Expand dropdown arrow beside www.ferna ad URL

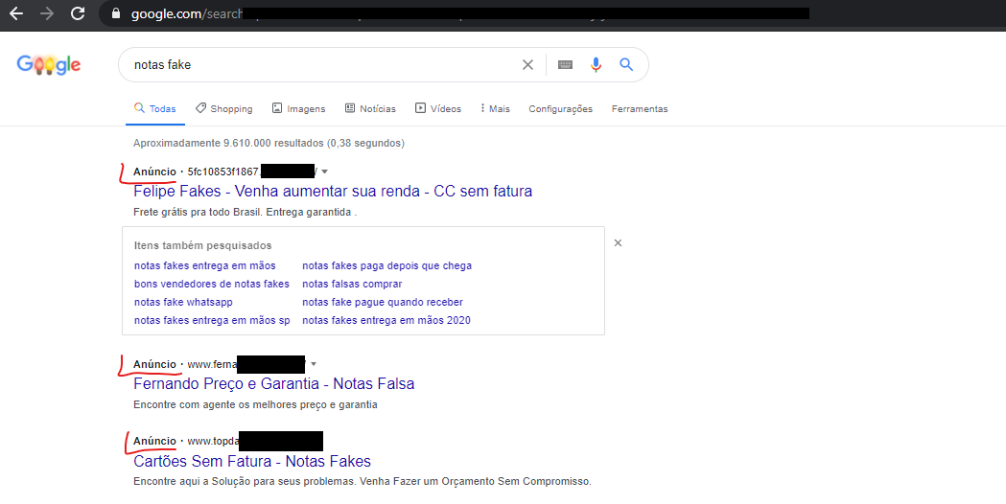point(314,364)
